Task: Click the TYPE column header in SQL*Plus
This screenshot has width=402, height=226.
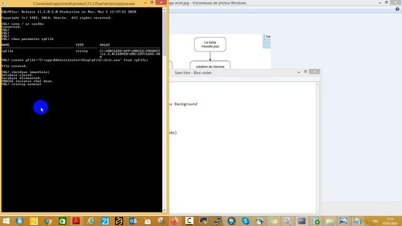Action: (80, 45)
